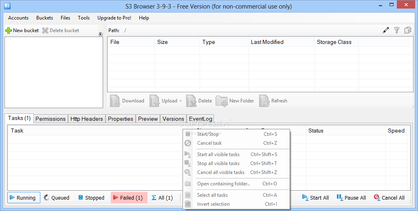Click the copy path icon
This screenshot has width=418, height=211.
(407, 30)
